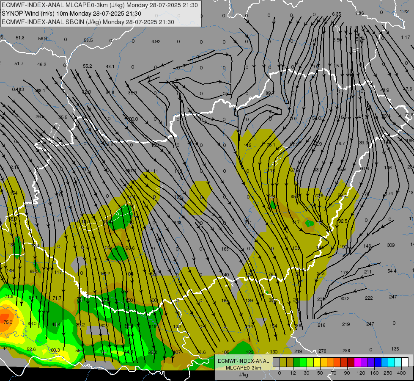The image size is (414, 381).
Task: Click the 309 value on the map
Action: [391, 245]
